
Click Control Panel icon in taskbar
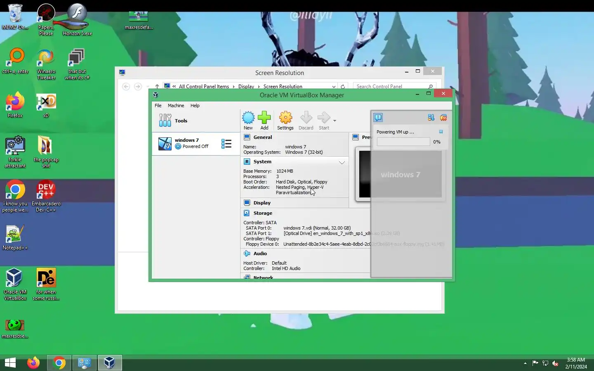[x=85, y=363]
